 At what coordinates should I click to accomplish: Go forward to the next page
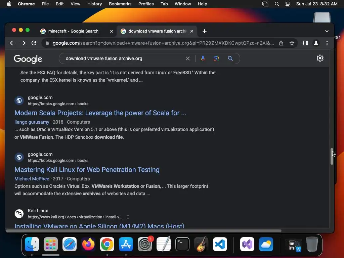tap(23, 43)
